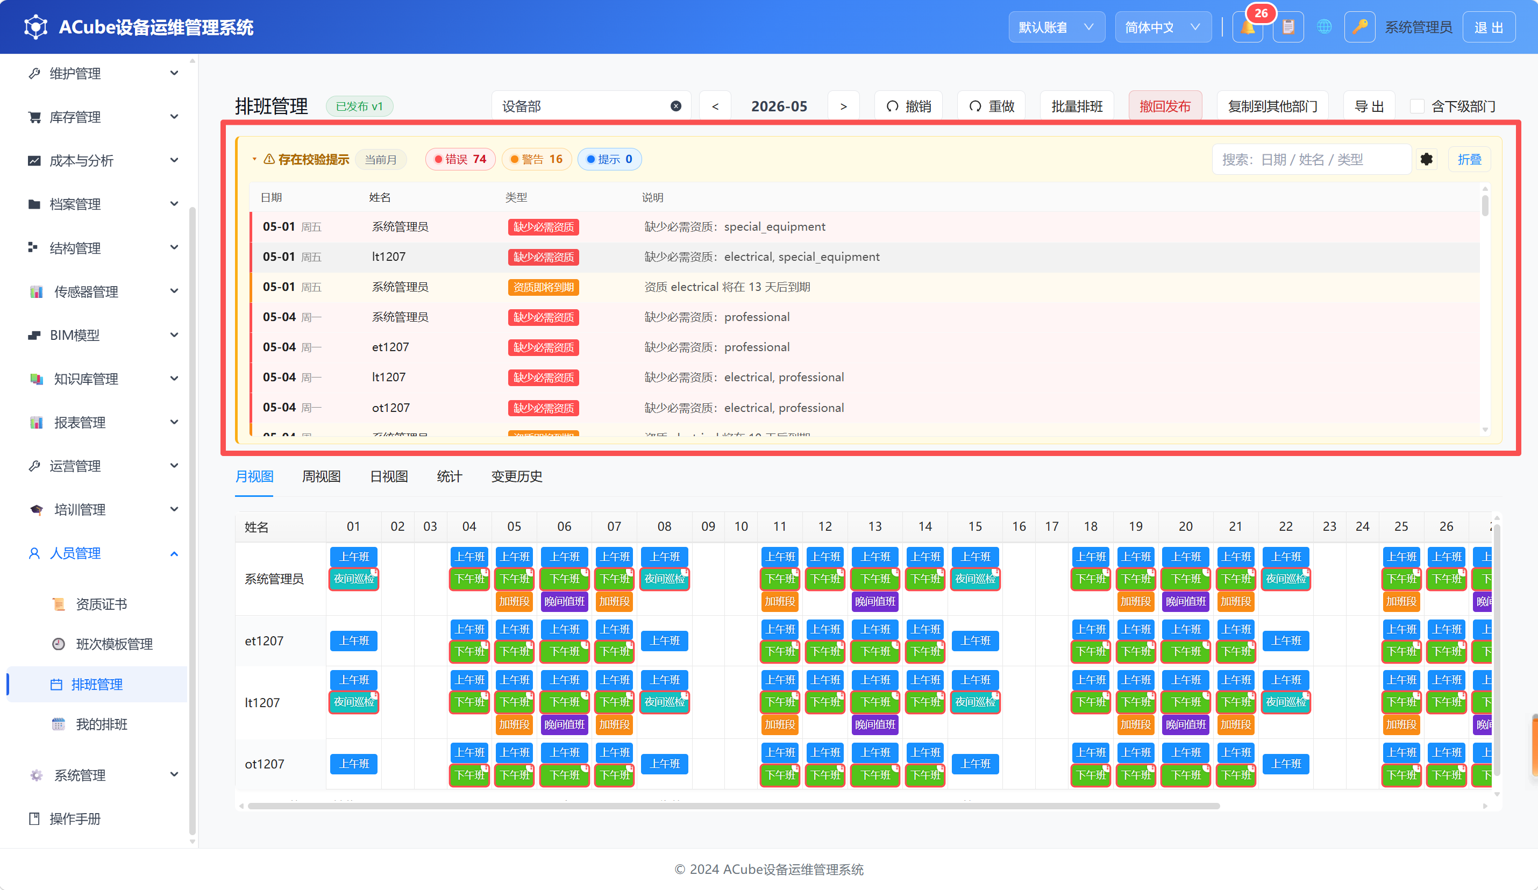Focus the 搜索 日期/姓名/类型 field
Screen dimensions: 1538x890
coord(1312,159)
